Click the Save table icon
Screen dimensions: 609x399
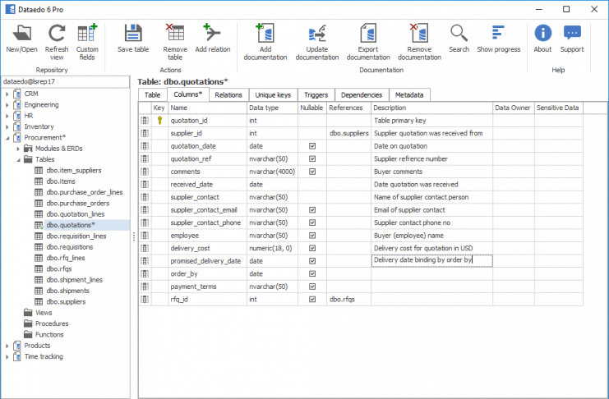pos(133,34)
